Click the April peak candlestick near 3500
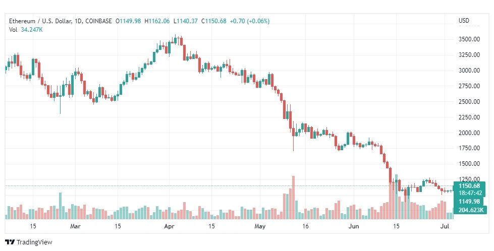 175,40
